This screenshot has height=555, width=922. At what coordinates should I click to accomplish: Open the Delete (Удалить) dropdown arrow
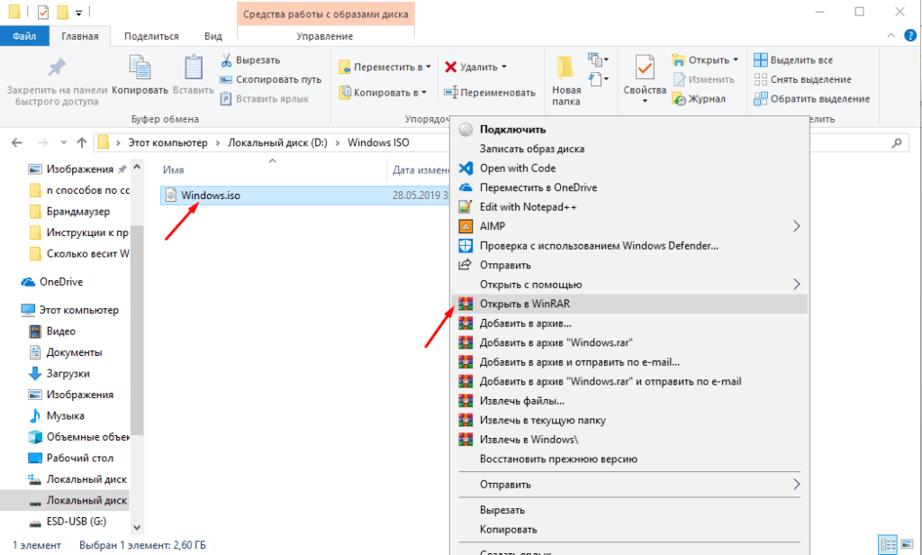[504, 67]
